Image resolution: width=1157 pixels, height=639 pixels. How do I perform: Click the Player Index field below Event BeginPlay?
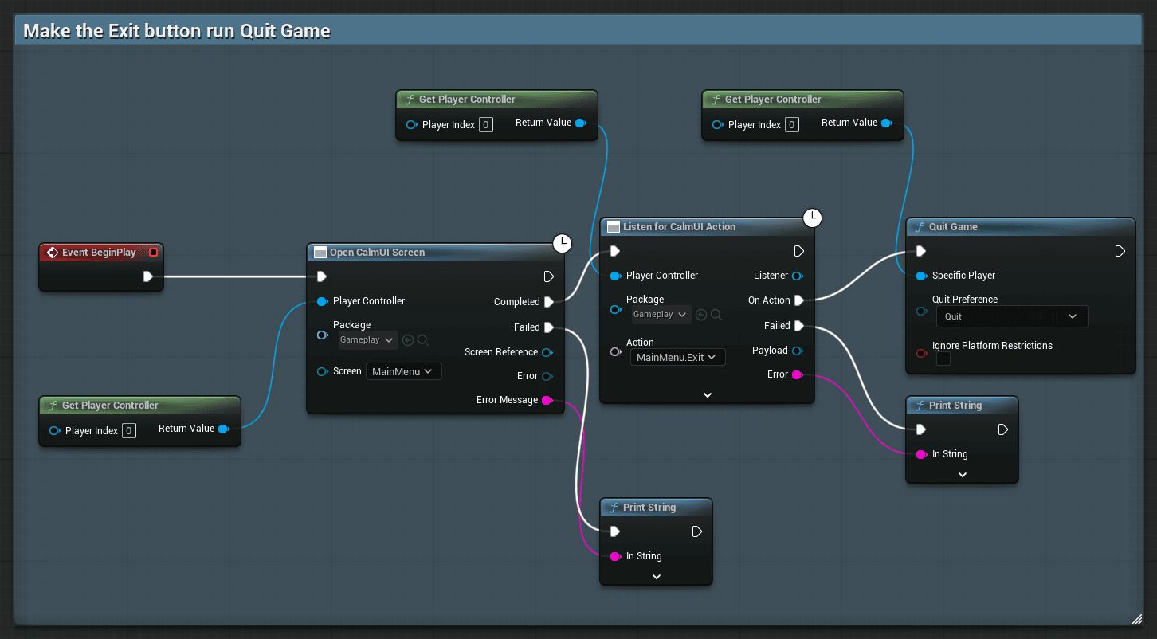[129, 431]
